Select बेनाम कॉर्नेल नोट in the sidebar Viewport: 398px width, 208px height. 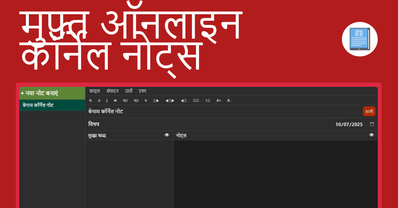pos(52,105)
